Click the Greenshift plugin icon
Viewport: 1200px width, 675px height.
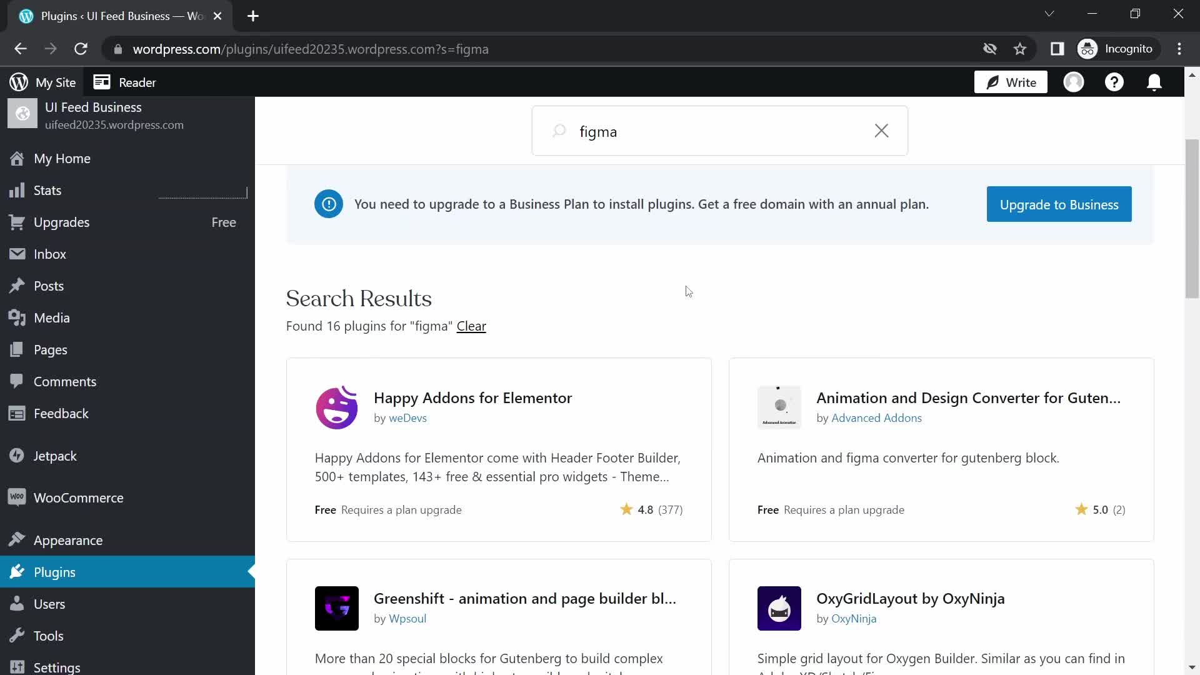337,608
